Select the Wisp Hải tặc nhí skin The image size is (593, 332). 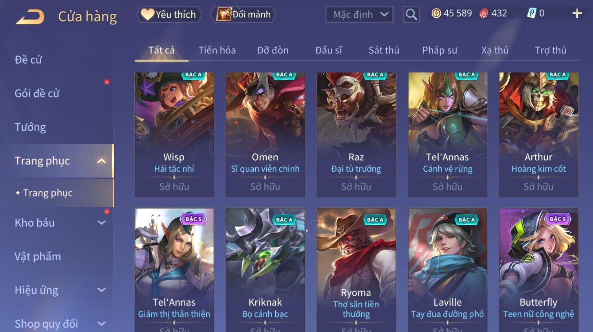click(174, 134)
